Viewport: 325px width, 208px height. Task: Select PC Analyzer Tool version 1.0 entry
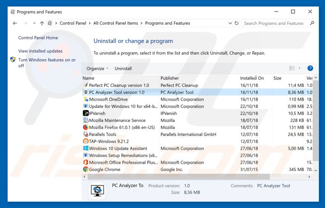[x=117, y=92]
